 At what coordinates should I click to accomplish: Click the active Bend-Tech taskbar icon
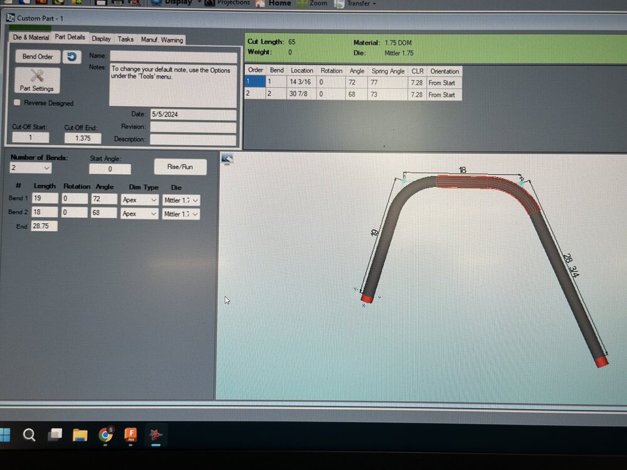(156, 434)
